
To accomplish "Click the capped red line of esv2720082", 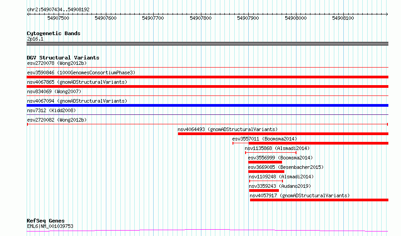I will click(x=207, y=124).
